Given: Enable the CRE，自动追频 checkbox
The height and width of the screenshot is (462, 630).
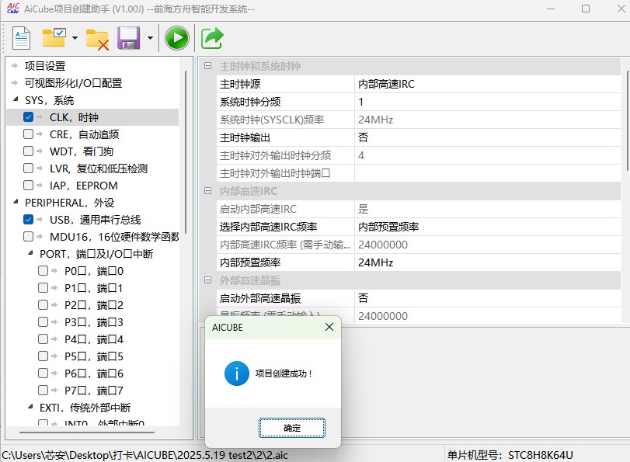Looking at the screenshot, I should click(x=28, y=134).
